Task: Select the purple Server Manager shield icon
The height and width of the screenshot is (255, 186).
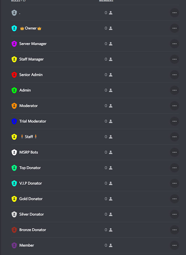Action: [x=14, y=44]
